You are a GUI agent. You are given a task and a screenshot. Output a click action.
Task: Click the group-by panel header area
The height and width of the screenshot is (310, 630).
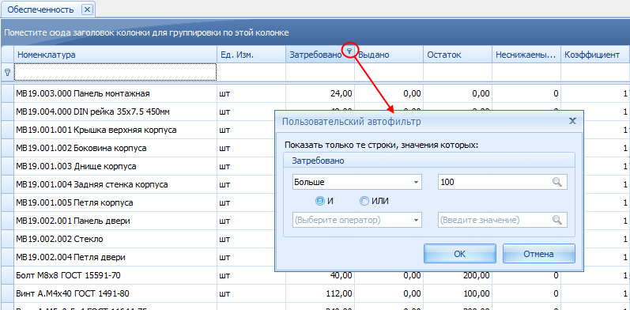coord(315,32)
